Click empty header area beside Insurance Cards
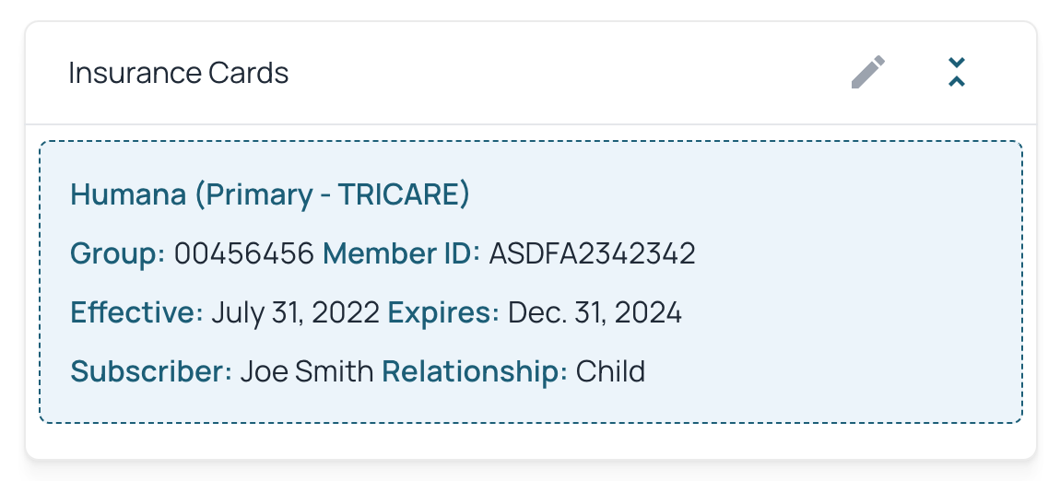The image size is (1060, 481). tap(568, 73)
